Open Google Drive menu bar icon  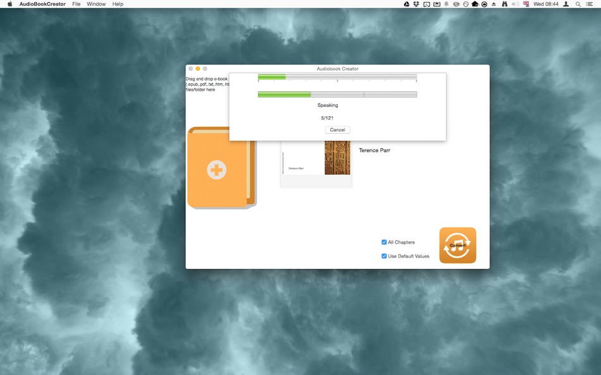[x=407, y=4]
